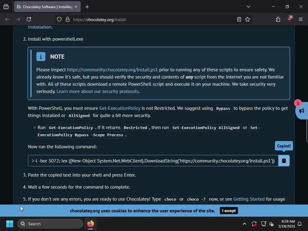This screenshot has height=231, width=308.
Task: Click the muted volume tray icon
Action: (272, 224)
